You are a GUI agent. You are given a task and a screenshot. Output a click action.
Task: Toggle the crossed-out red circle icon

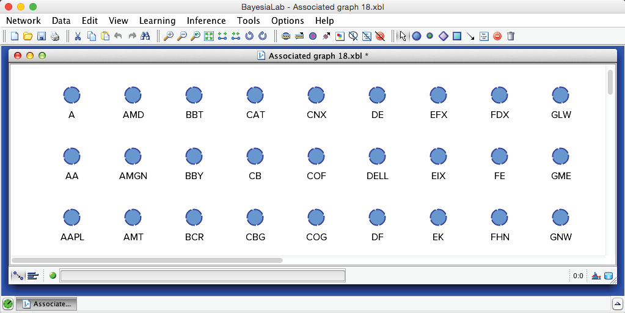click(x=380, y=36)
